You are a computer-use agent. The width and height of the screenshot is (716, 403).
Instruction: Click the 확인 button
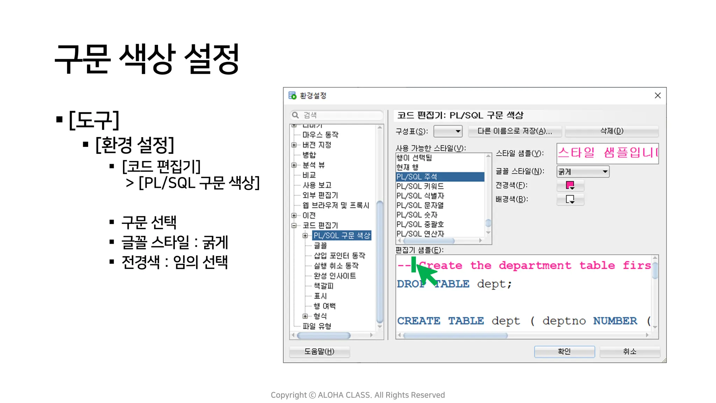point(564,352)
